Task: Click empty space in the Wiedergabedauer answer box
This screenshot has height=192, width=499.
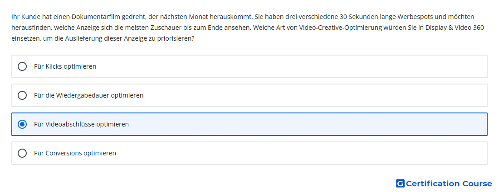Action: pos(302,95)
